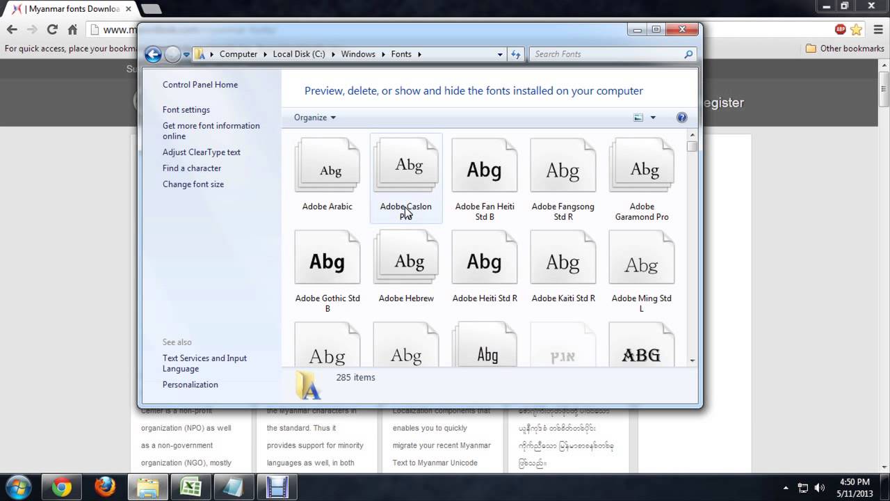Open the Other bookmarks folder
The image size is (890, 501).
point(845,49)
